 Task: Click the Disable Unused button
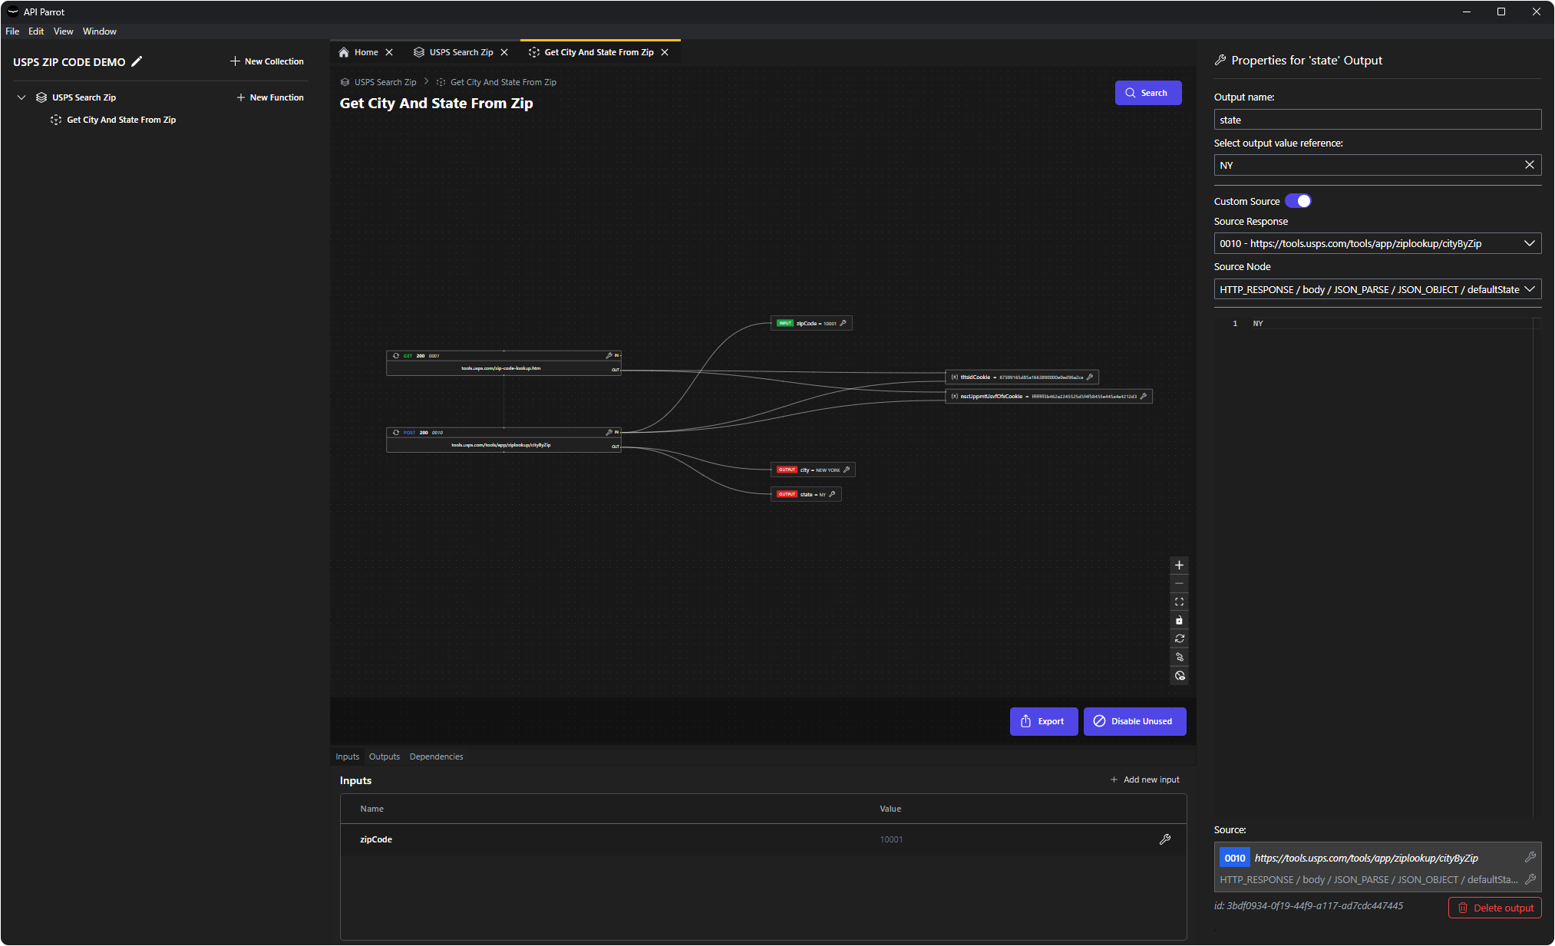[1134, 721]
